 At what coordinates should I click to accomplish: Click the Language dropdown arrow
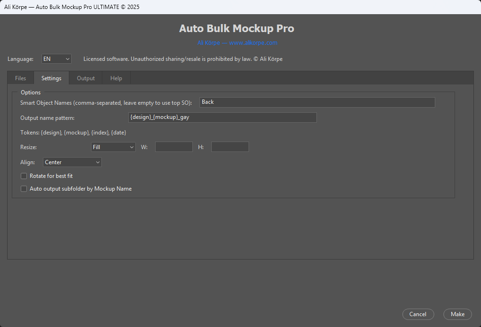pyautogui.click(x=67, y=59)
